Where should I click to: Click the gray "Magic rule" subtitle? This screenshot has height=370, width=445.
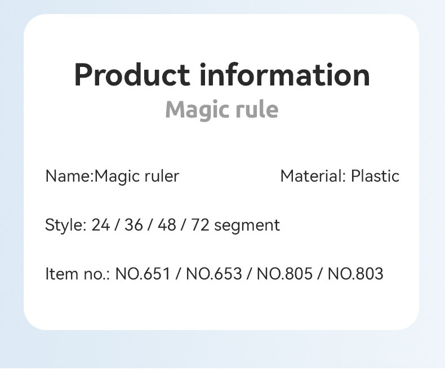[x=222, y=109]
